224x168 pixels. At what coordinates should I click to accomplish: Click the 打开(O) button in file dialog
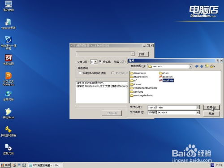tap(211, 108)
